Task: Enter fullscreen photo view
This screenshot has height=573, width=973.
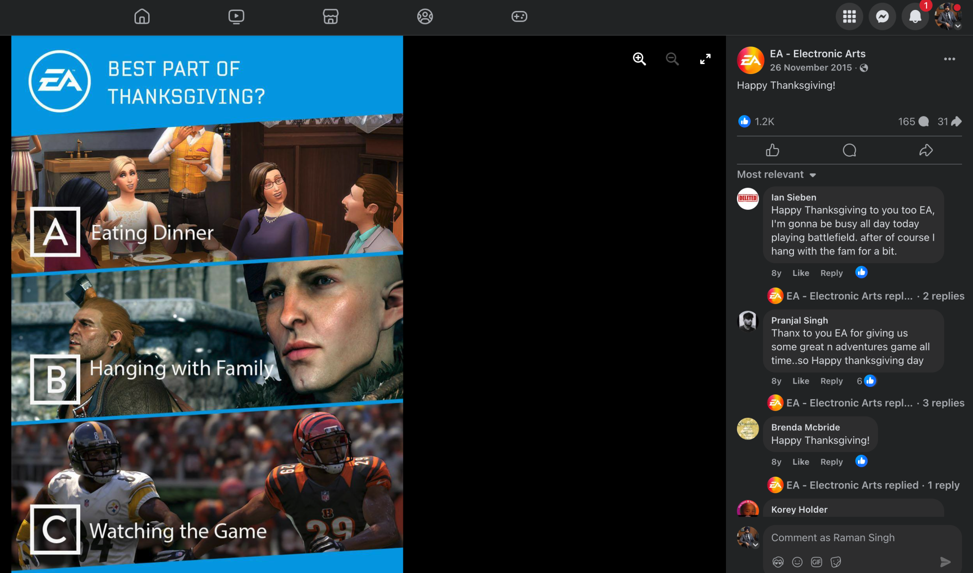Action: [705, 59]
